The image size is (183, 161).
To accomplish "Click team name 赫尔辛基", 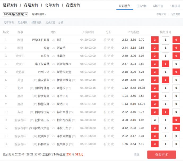I will (x=63, y=112).
